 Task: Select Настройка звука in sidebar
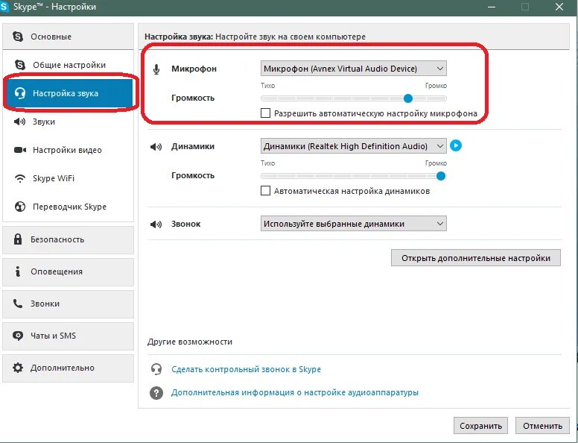pyautogui.click(x=69, y=93)
